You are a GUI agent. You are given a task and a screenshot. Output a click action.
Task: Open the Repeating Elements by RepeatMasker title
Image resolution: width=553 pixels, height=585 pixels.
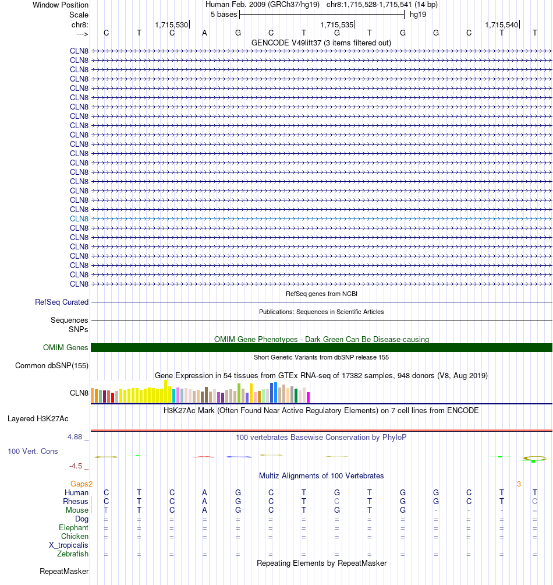pyautogui.click(x=321, y=563)
